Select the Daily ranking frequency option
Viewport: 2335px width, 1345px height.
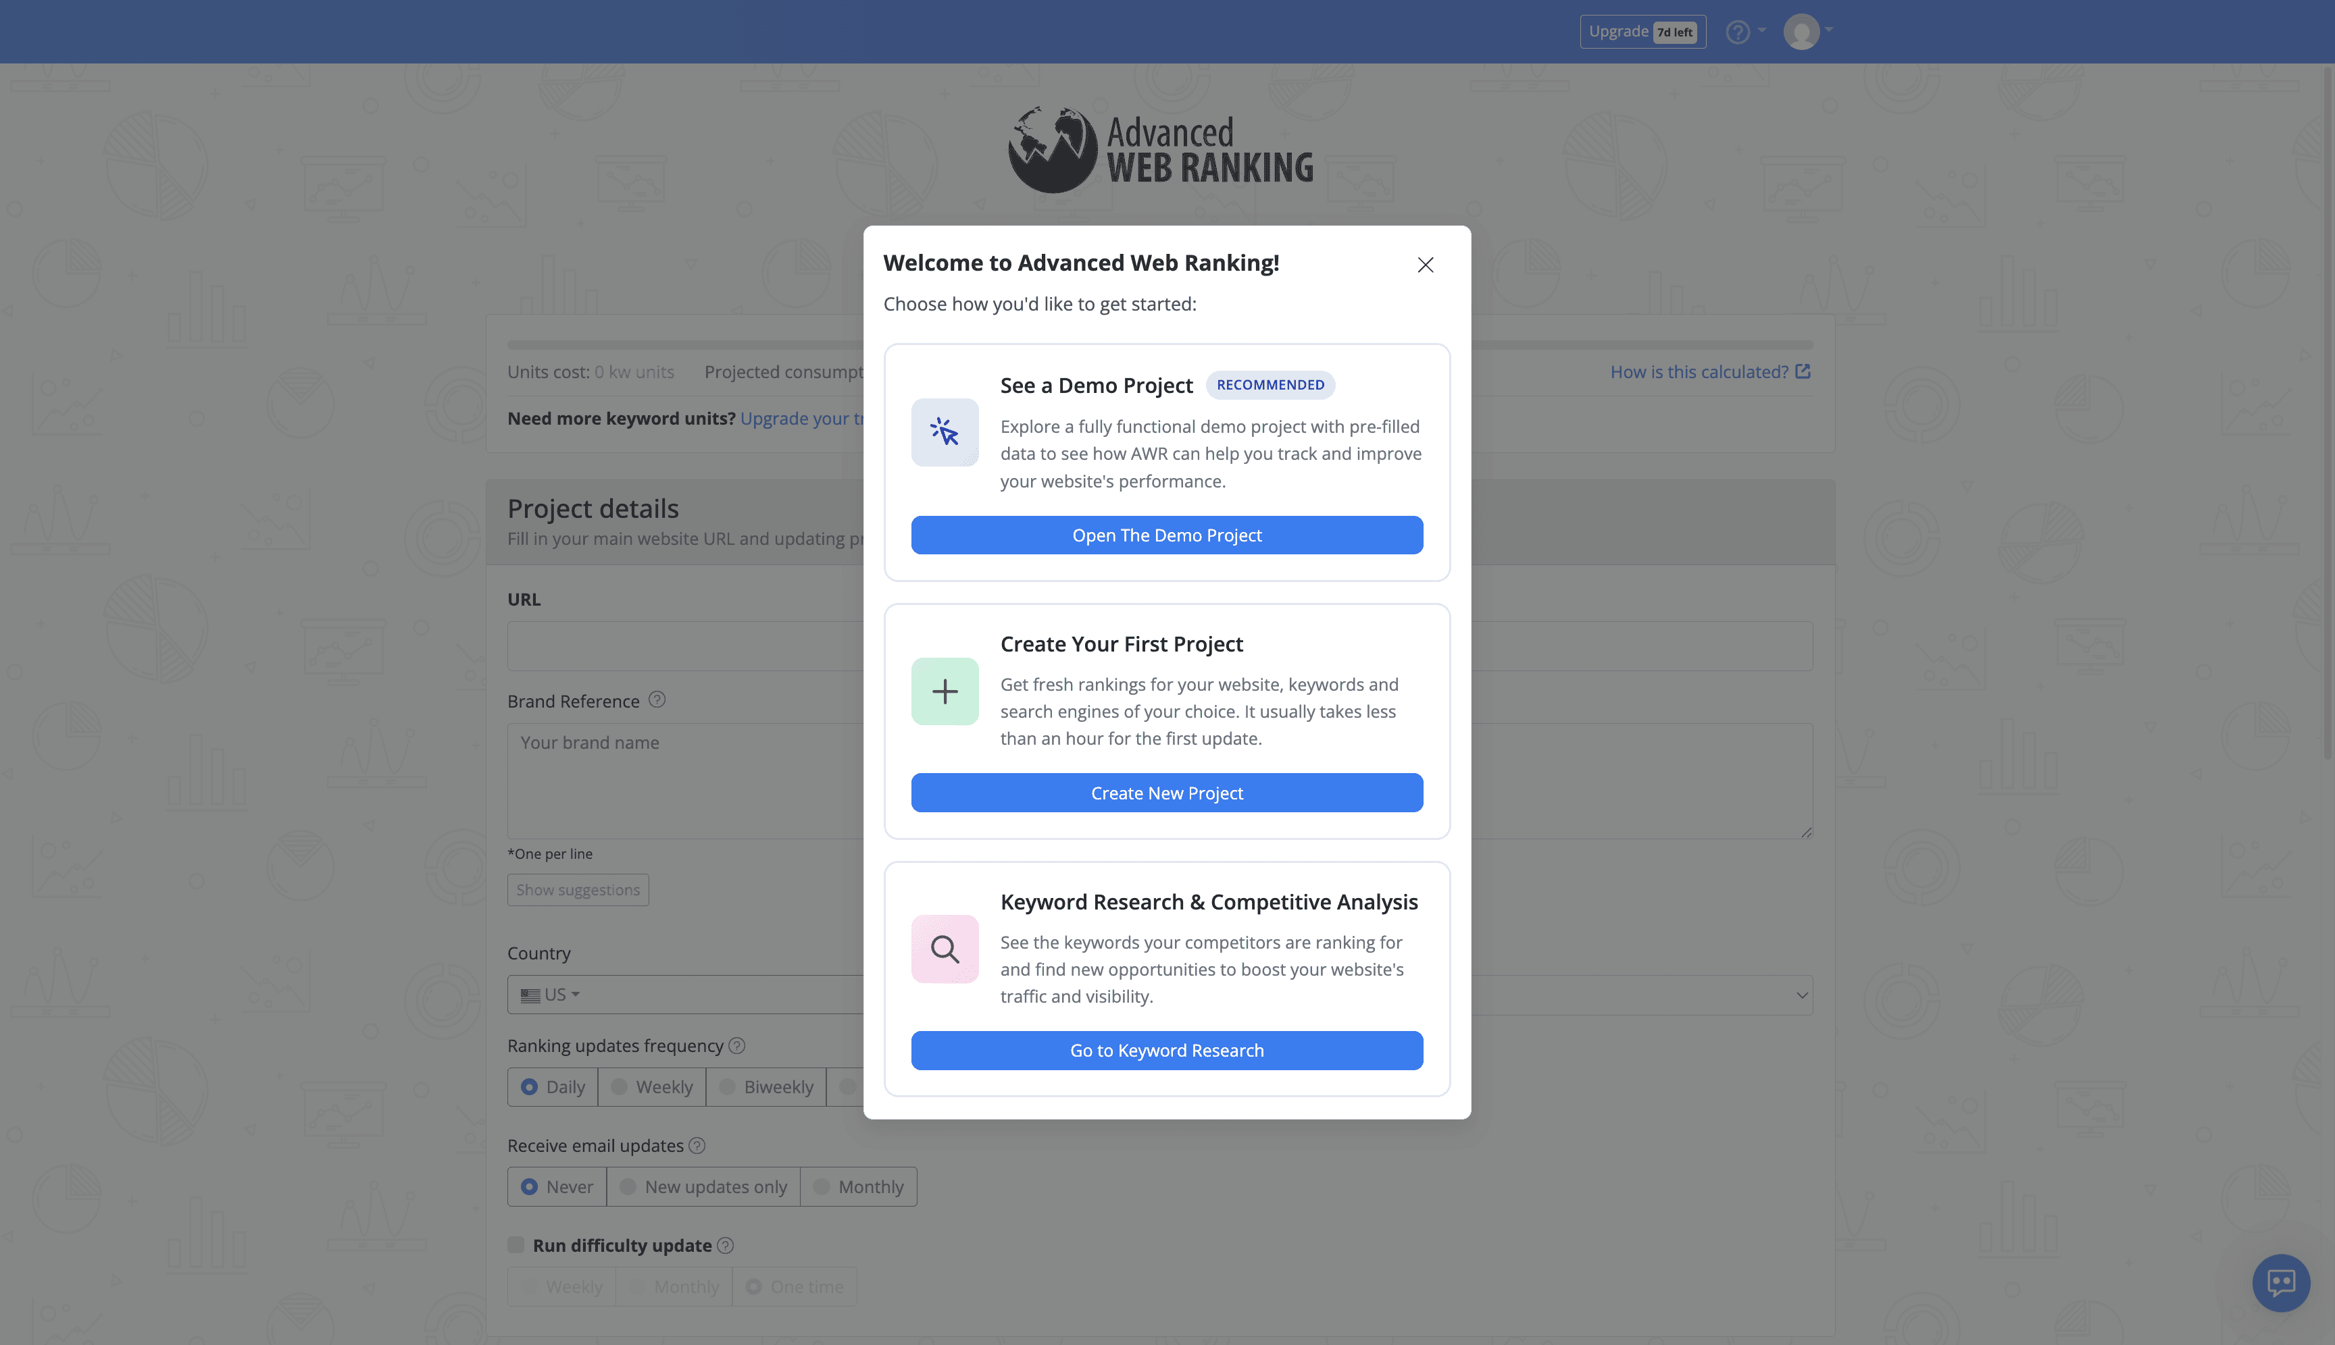point(553,1086)
